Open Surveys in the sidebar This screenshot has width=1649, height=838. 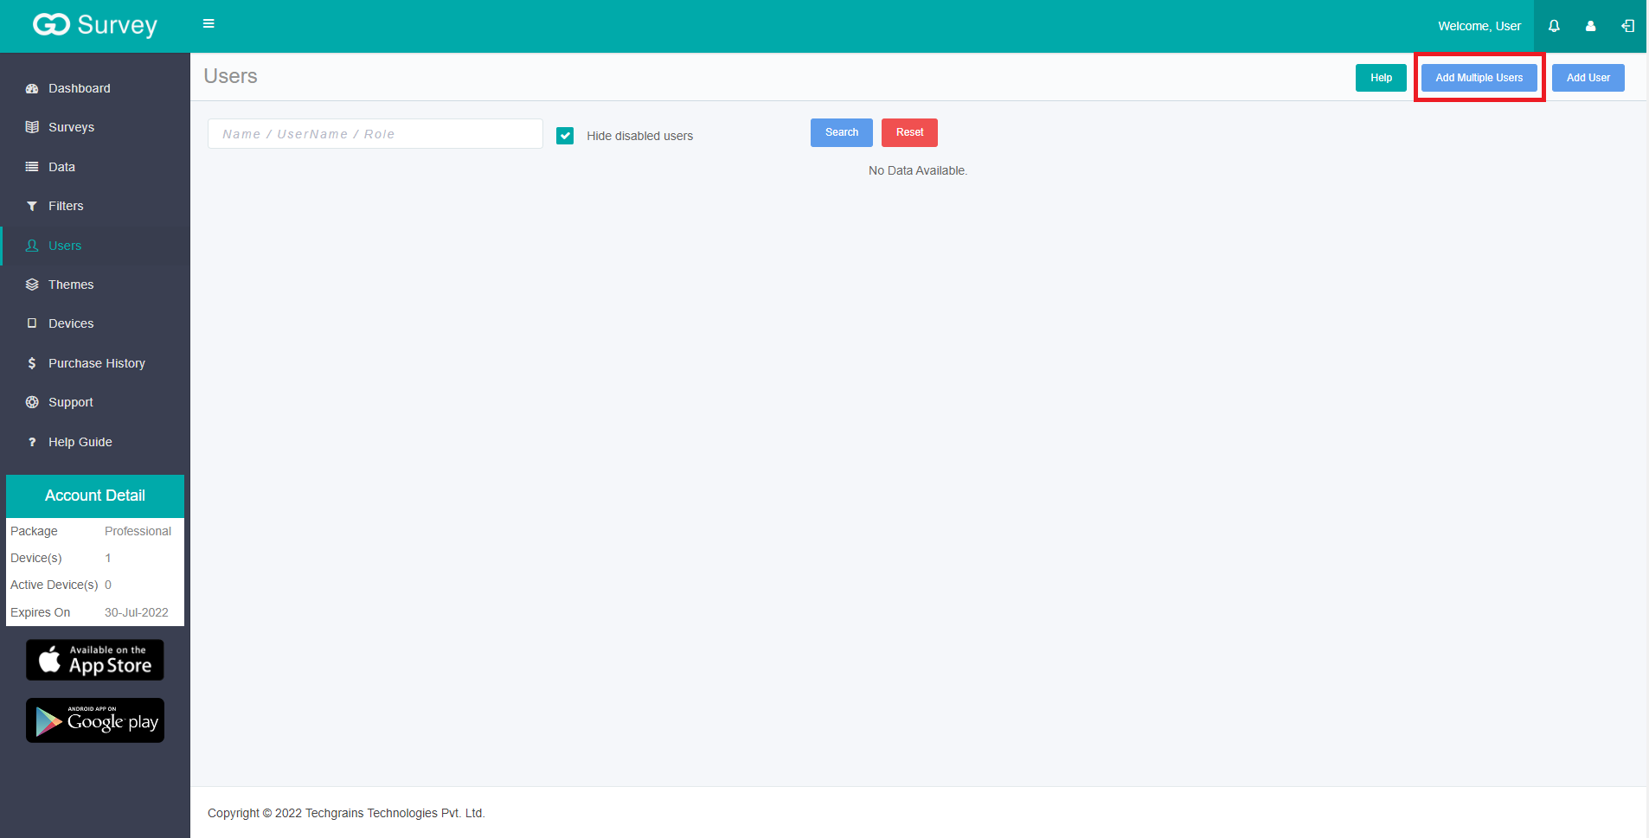pos(71,127)
